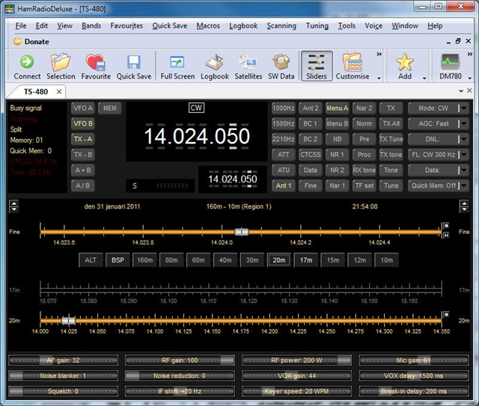The image size is (479, 406).
Task: Open the Mode: CW dropdown
Action: point(464,108)
